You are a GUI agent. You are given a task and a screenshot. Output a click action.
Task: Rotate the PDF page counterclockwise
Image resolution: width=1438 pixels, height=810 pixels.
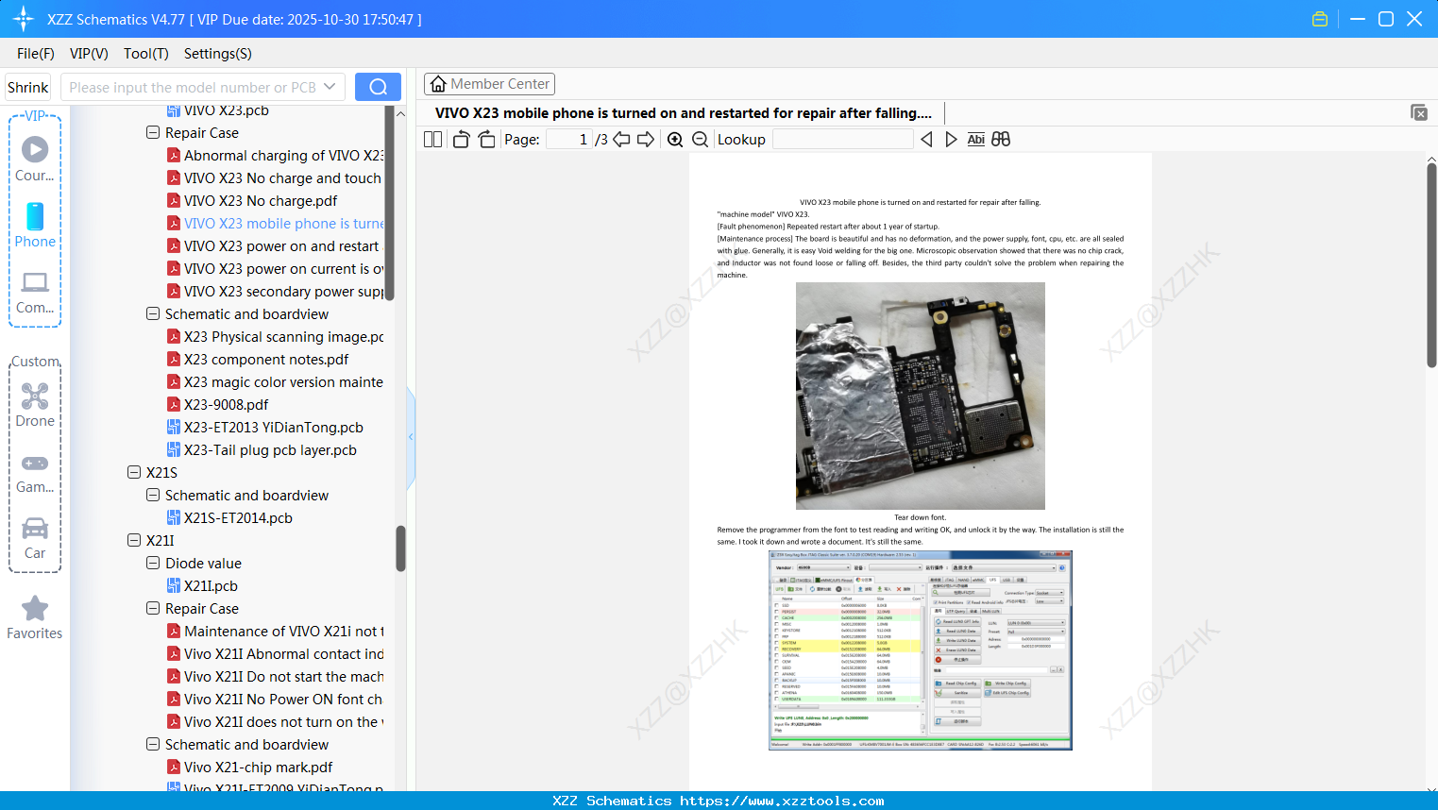pyautogui.click(x=460, y=138)
